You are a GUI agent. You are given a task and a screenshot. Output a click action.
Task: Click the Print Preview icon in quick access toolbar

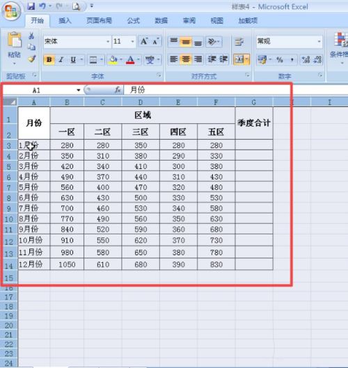point(77,6)
